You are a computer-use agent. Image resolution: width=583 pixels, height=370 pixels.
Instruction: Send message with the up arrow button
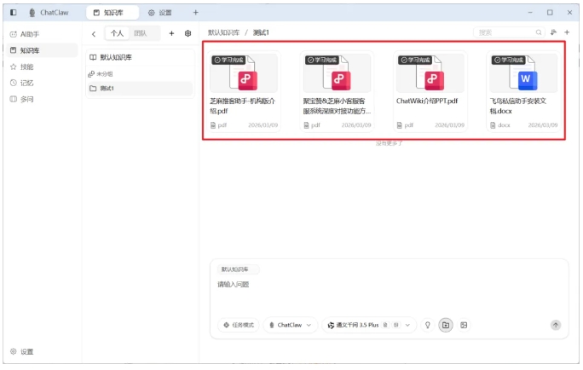(x=556, y=325)
